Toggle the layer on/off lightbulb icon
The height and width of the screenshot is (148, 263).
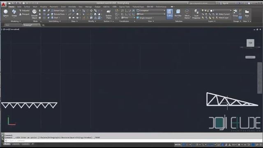[x=203, y=11]
